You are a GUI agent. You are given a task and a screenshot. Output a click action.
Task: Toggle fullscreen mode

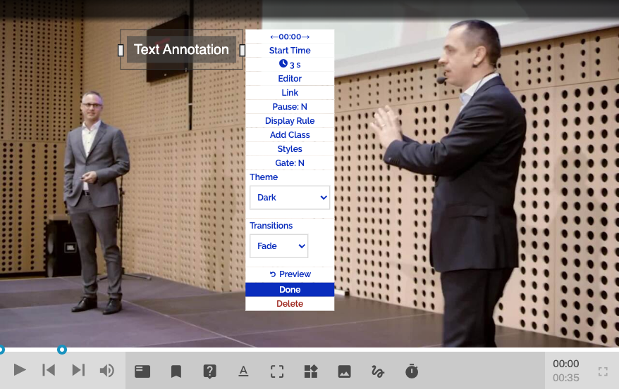point(603,371)
